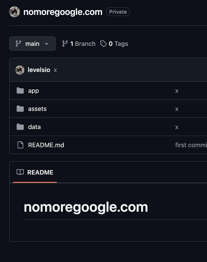
Task: View the 1 Branch link
Action: point(83,44)
